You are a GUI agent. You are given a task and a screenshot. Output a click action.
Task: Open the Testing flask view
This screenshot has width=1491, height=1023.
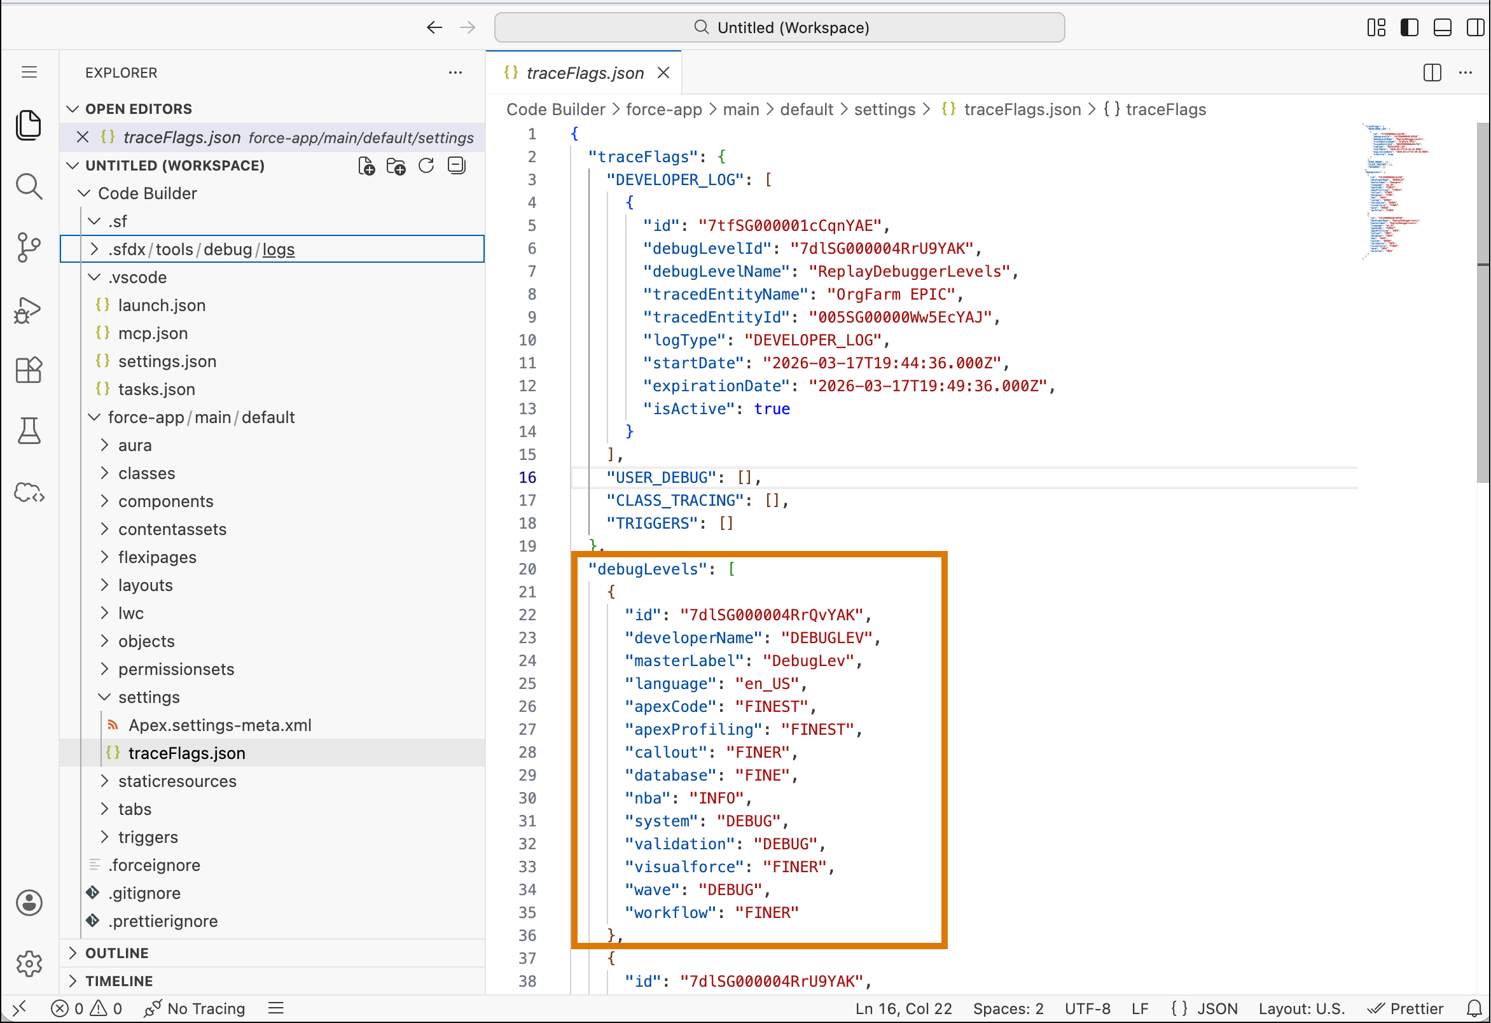[x=29, y=431]
